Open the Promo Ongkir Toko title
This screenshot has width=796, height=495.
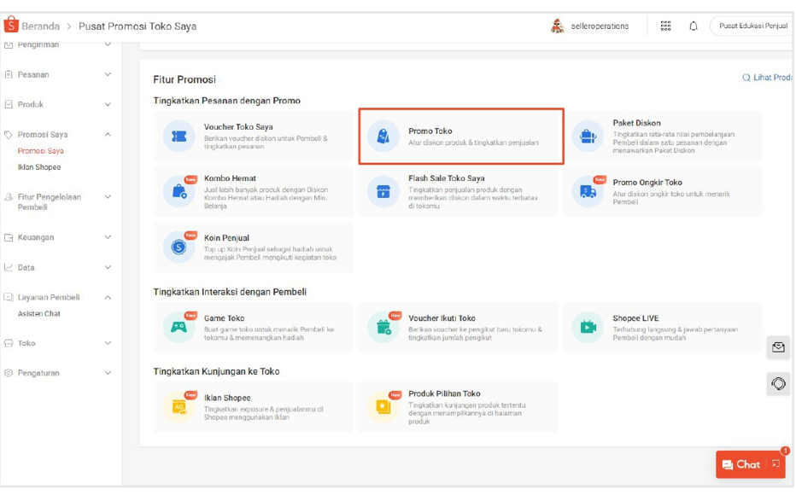647,182
